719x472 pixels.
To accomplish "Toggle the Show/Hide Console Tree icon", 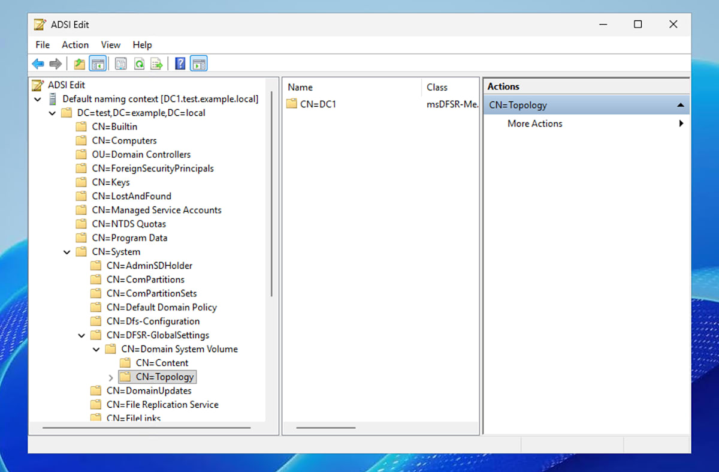I will click(98, 64).
